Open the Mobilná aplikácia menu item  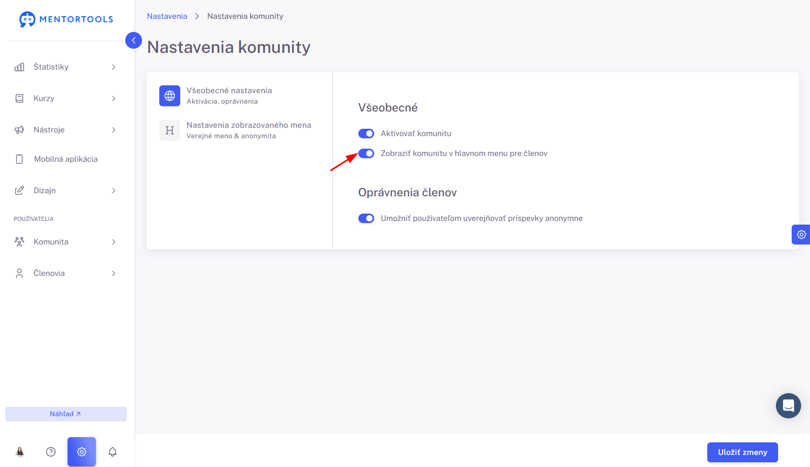coord(66,159)
